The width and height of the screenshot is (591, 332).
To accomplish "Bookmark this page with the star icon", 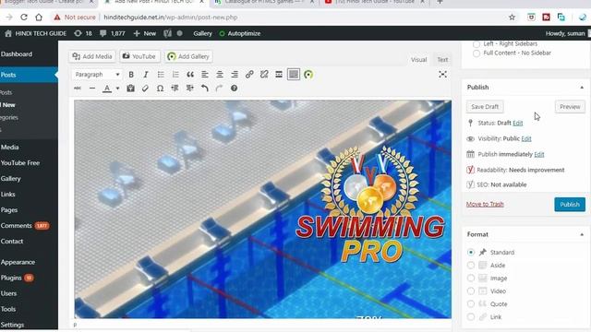I will [512, 18].
